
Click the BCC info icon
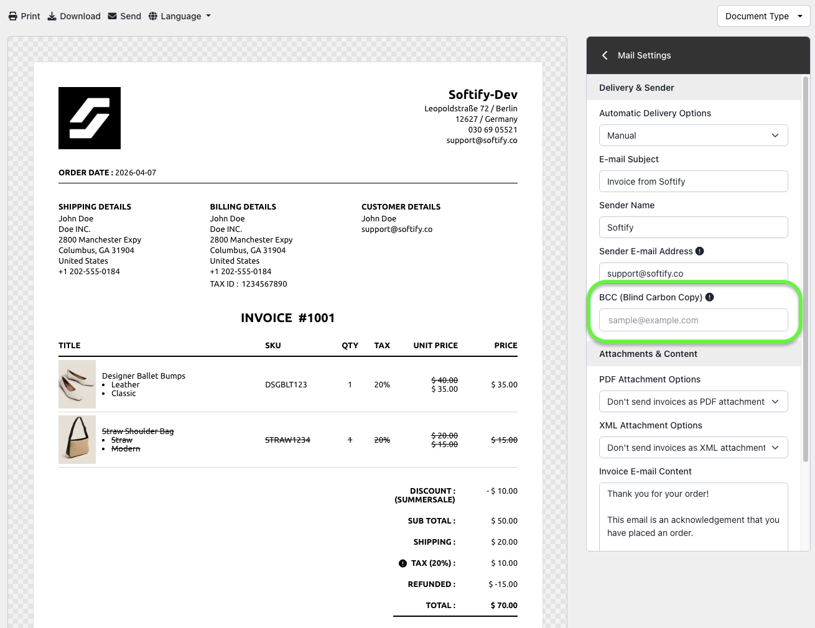coord(710,297)
